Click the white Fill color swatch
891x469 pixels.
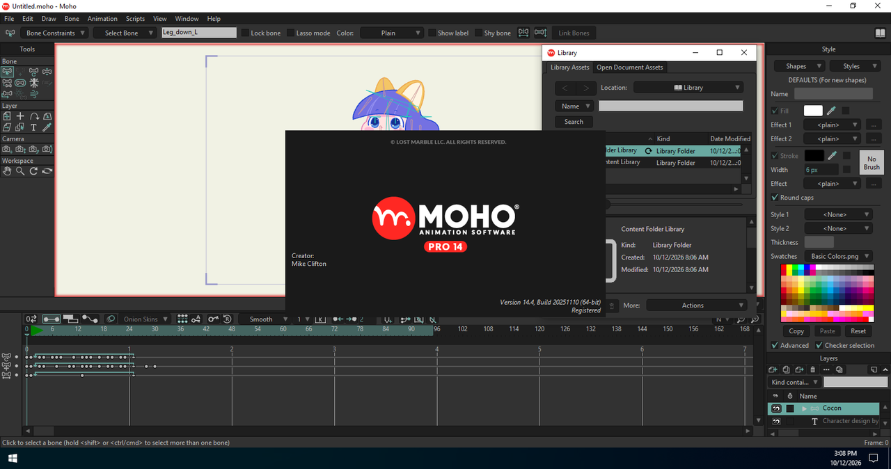(x=813, y=111)
